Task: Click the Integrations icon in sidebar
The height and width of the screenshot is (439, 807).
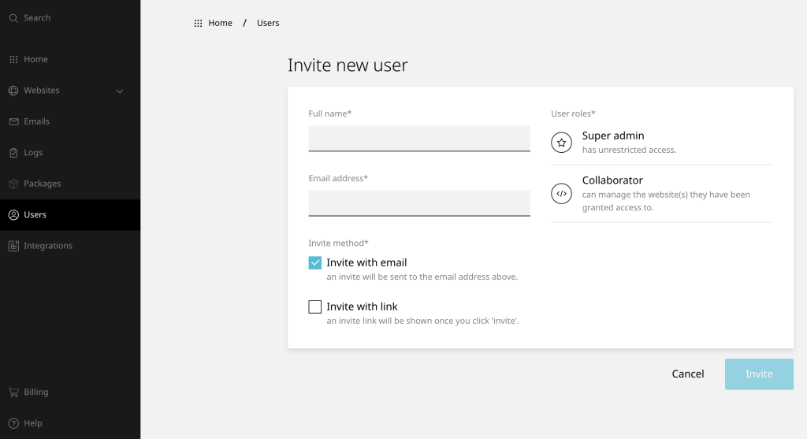Action: [13, 246]
